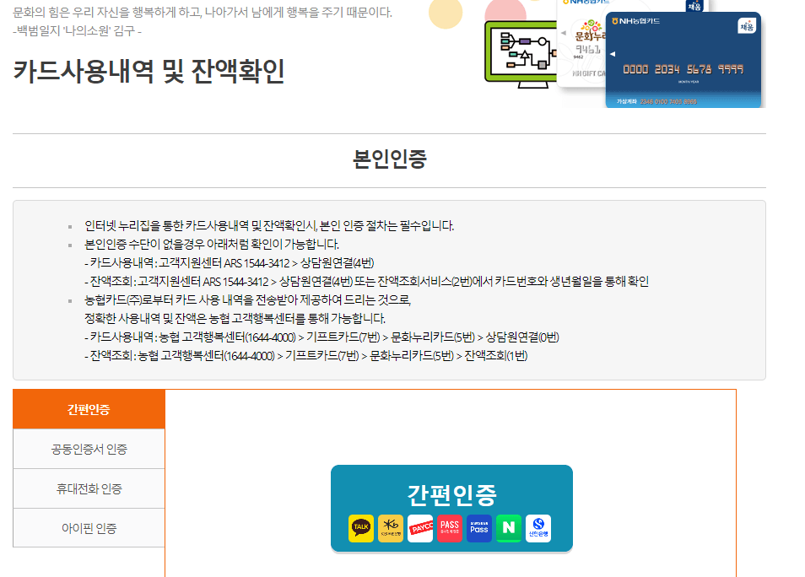This screenshot has width=805, height=577.
Task: Select the red PASS app icon
Action: (449, 528)
